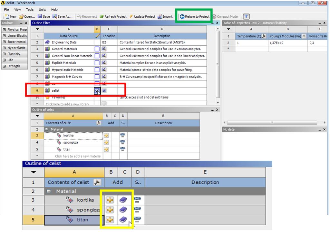Choose Save As in the toolbar
330x233 pixels.
[62, 16]
